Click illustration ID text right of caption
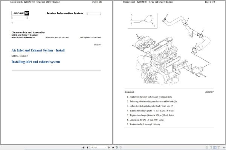The image size is (226, 150). (209, 92)
